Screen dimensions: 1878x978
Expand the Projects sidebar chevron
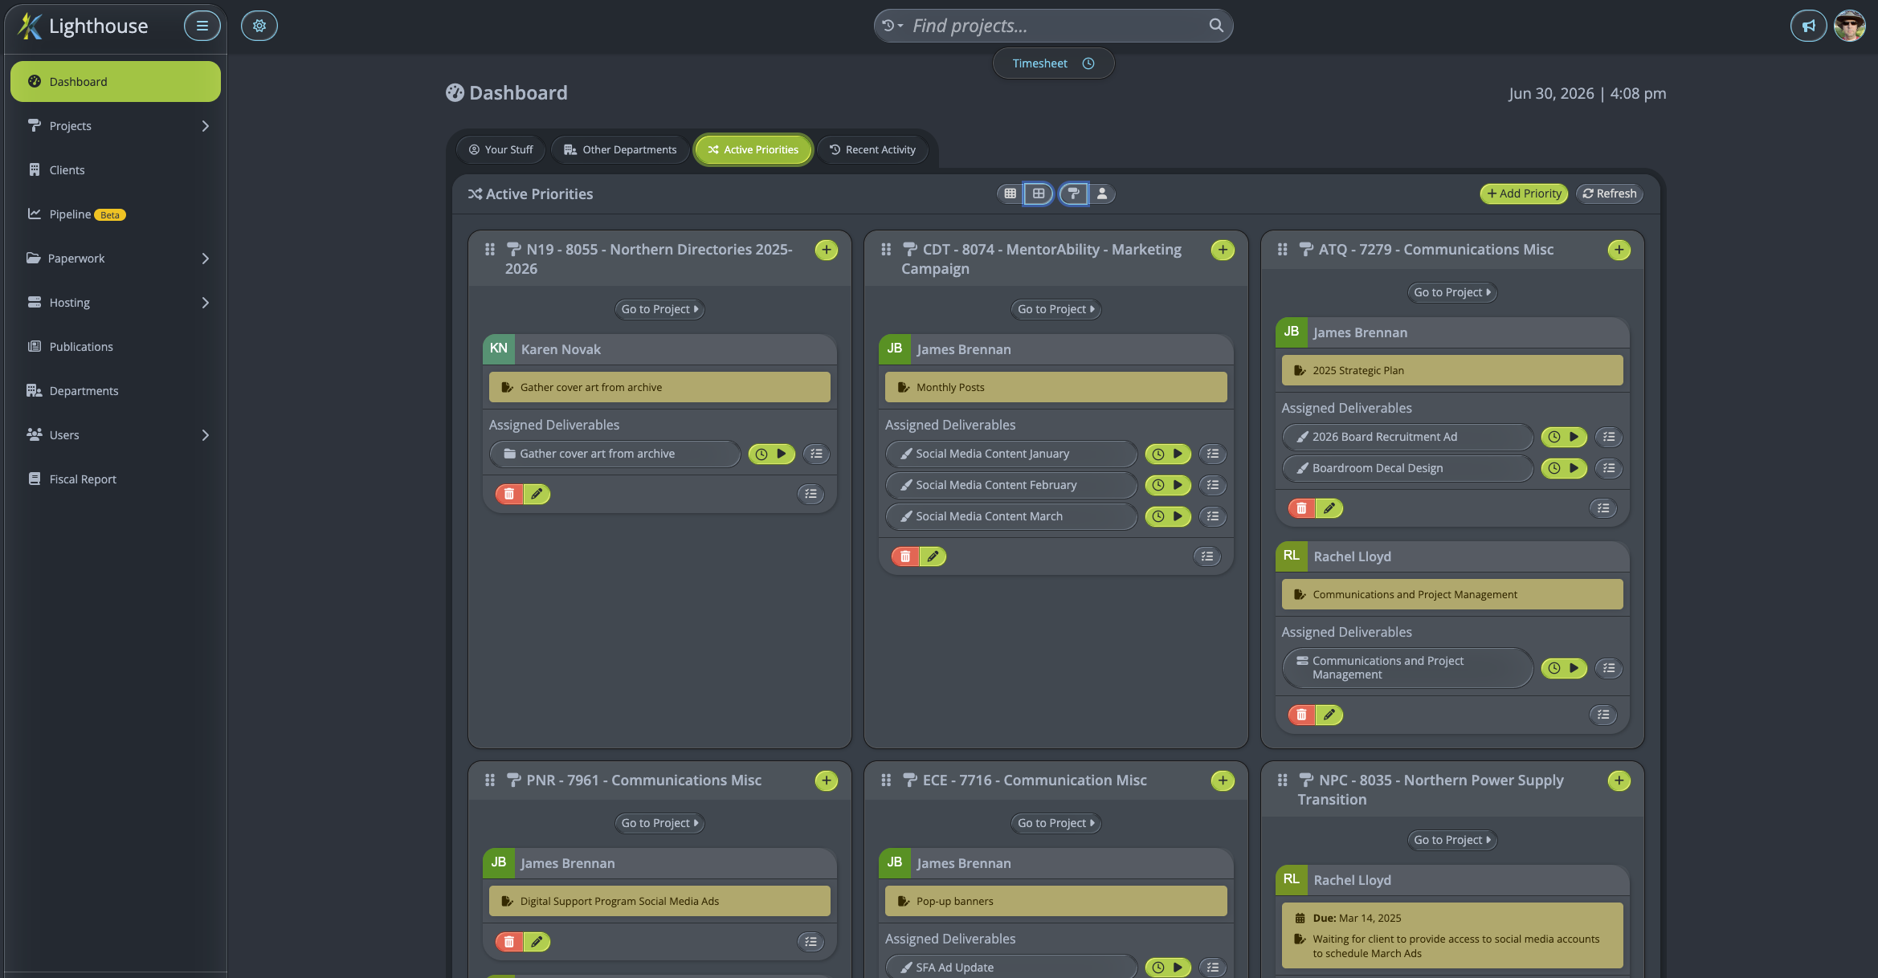click(205, 126)
